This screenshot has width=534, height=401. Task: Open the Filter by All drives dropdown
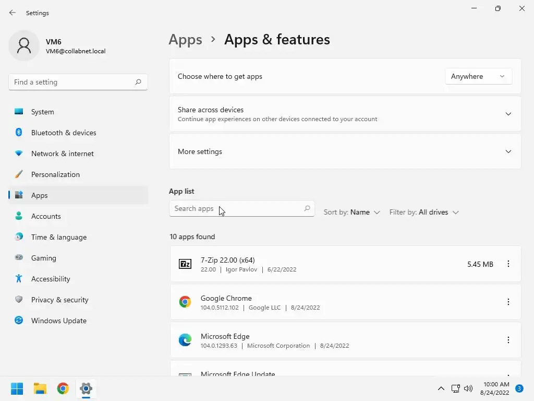(x=424, y=213)
